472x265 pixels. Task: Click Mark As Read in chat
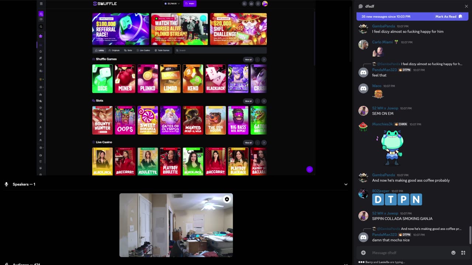pyautogui.click(x=449, y=17)
